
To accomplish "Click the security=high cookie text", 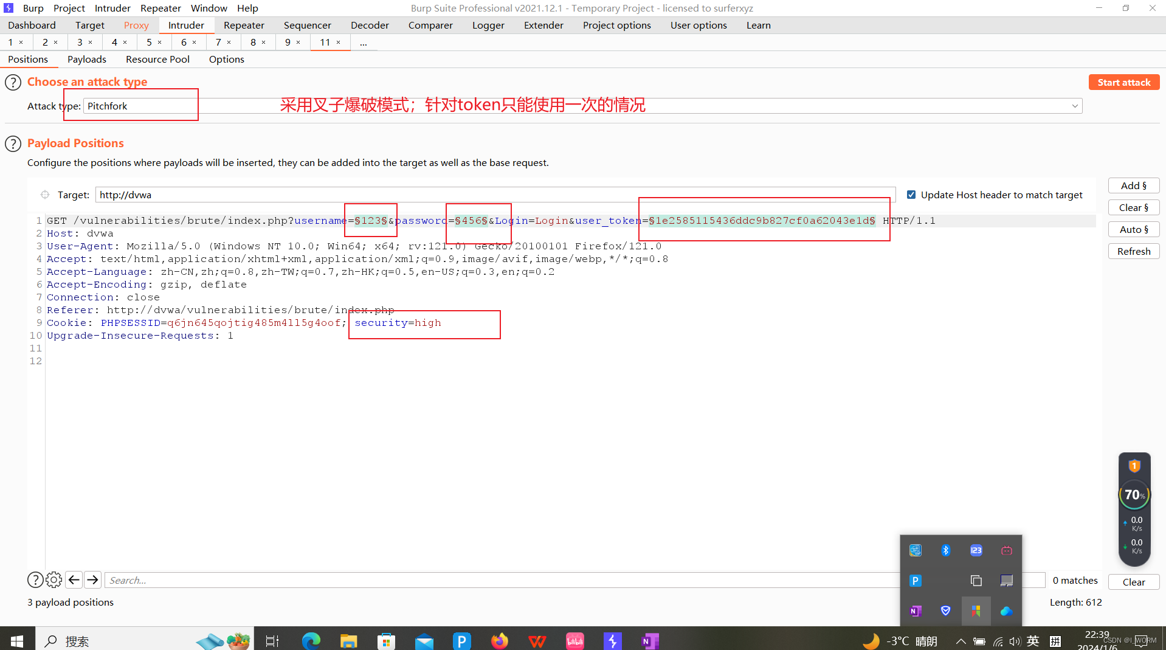I will point(398,323).
